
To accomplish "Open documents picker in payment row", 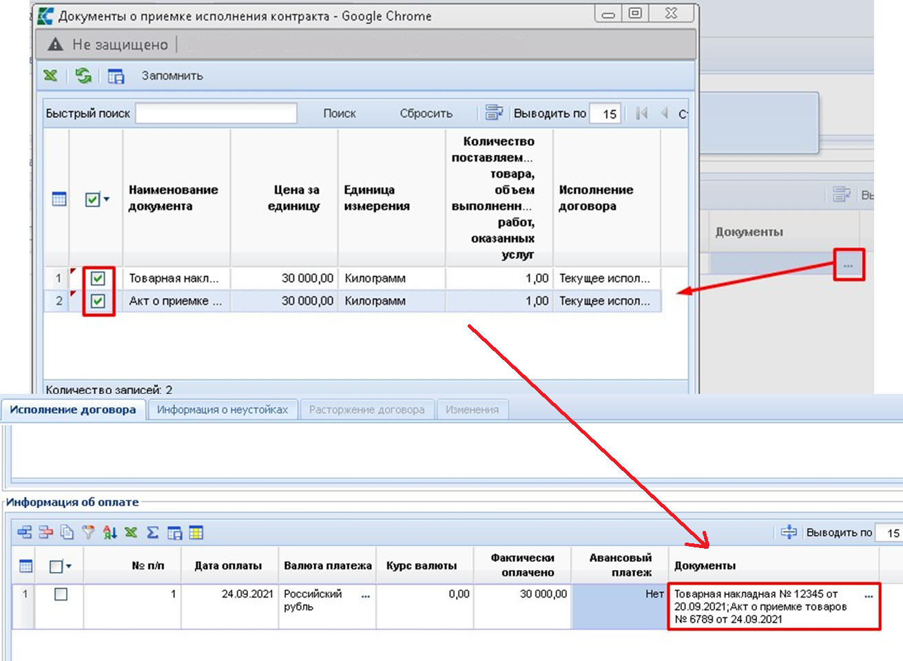I will point(869,596).
